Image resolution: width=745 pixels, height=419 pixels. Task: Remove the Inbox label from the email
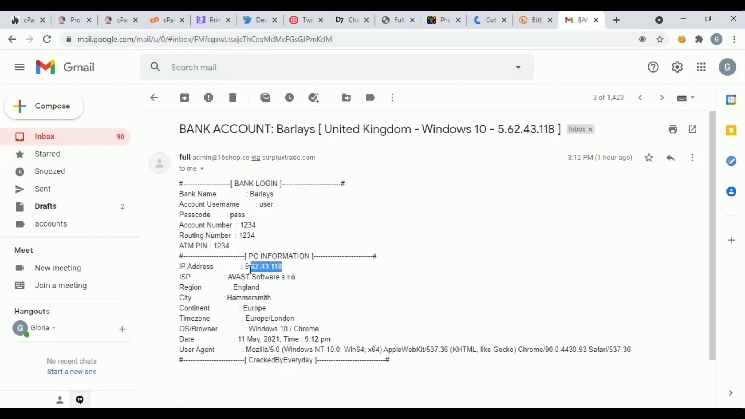point(590,129)
